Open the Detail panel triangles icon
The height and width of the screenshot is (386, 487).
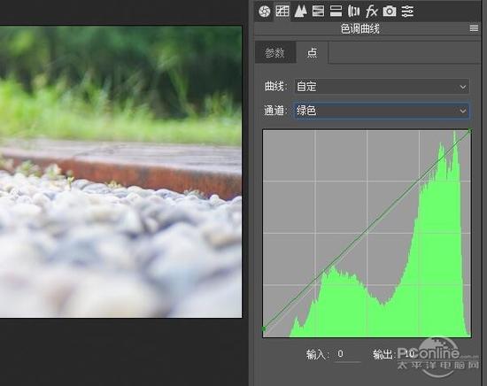click(x=300, y=12)
